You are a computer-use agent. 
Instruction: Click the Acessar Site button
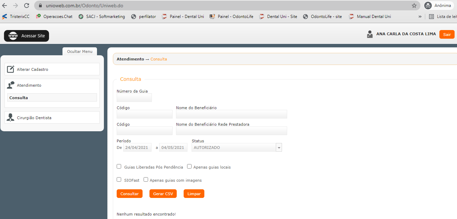(27, 36)
